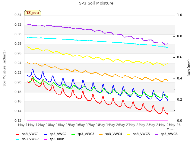Viewport: 193px width, 145px height.
Task: Select the sp3_VWC1 legend label
Action: coord(30,134)
